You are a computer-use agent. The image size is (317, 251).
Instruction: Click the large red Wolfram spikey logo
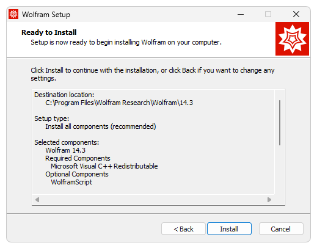point(292,38)
